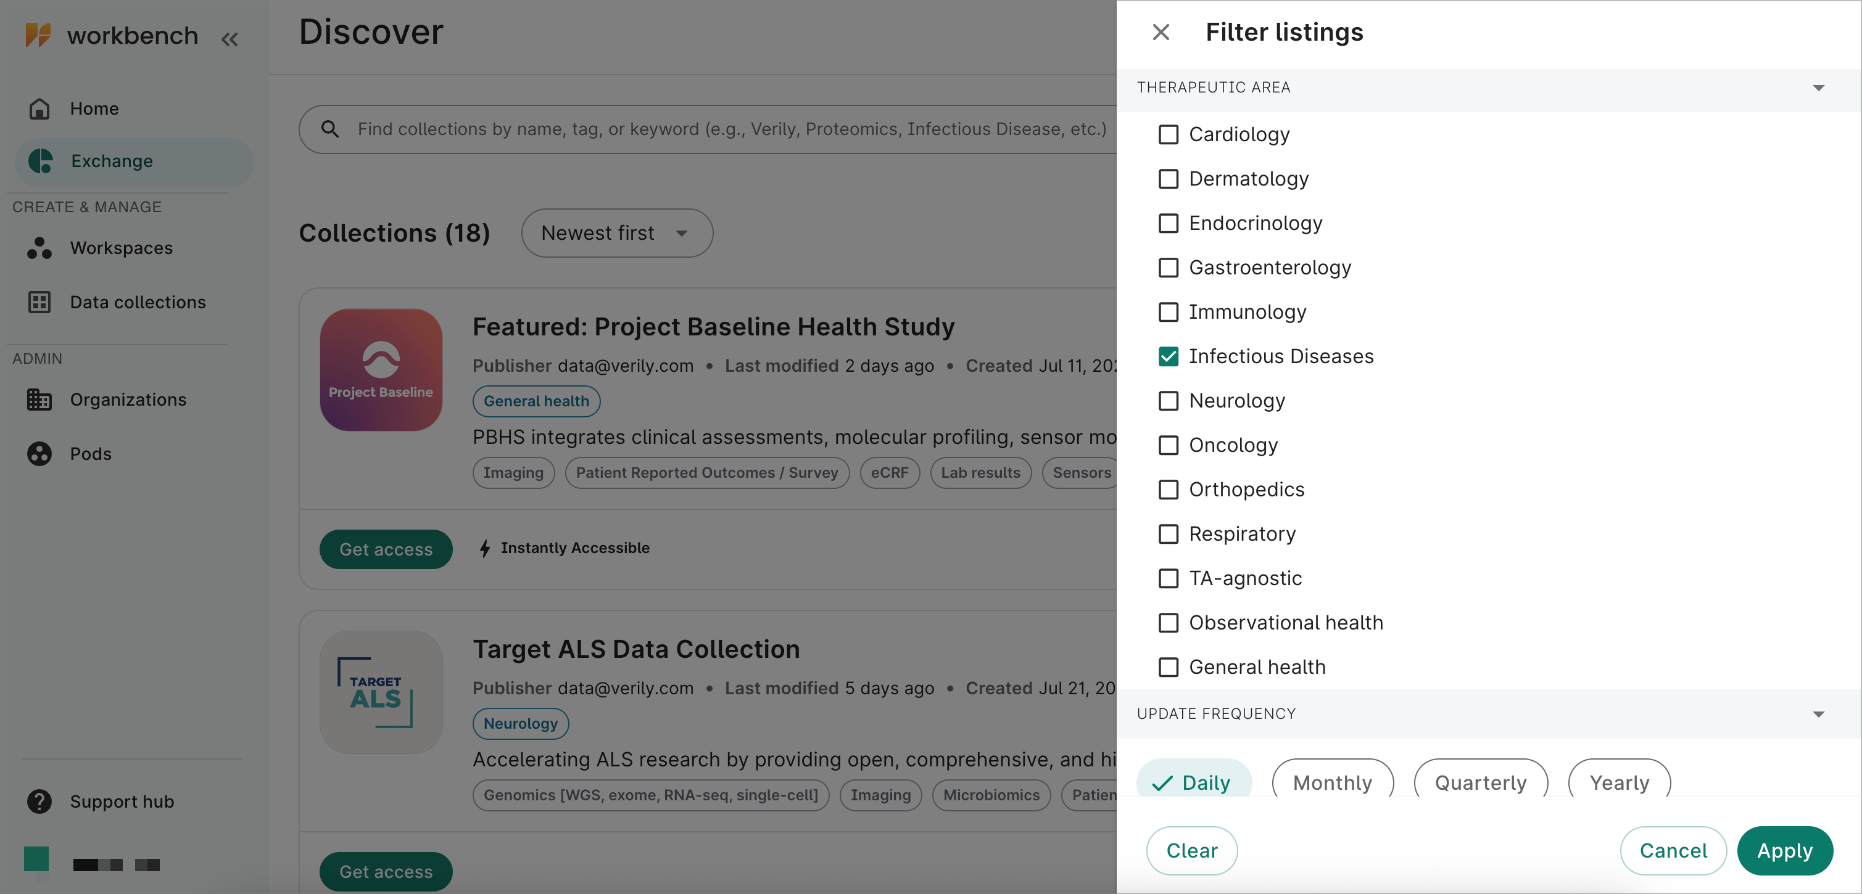Uncheck the Infectious Diseases filter
Image resolution: width=1862 pixels, height=894 pixels.
point(1168,356)
